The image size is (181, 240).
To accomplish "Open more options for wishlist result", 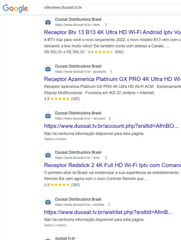I will [x=109, y=205].
